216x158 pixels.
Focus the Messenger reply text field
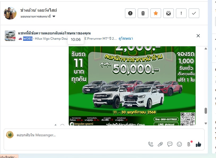pyautogui.click(x=80, y=135)
